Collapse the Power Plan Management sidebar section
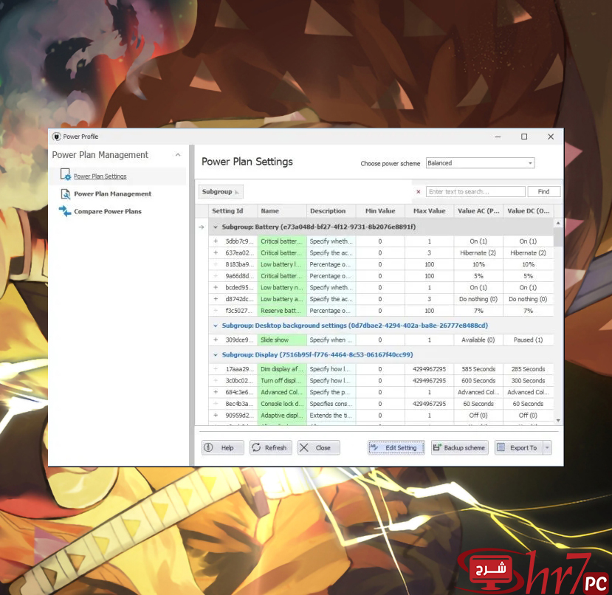Viewport: 612px width, 595px height. (178, 155)
